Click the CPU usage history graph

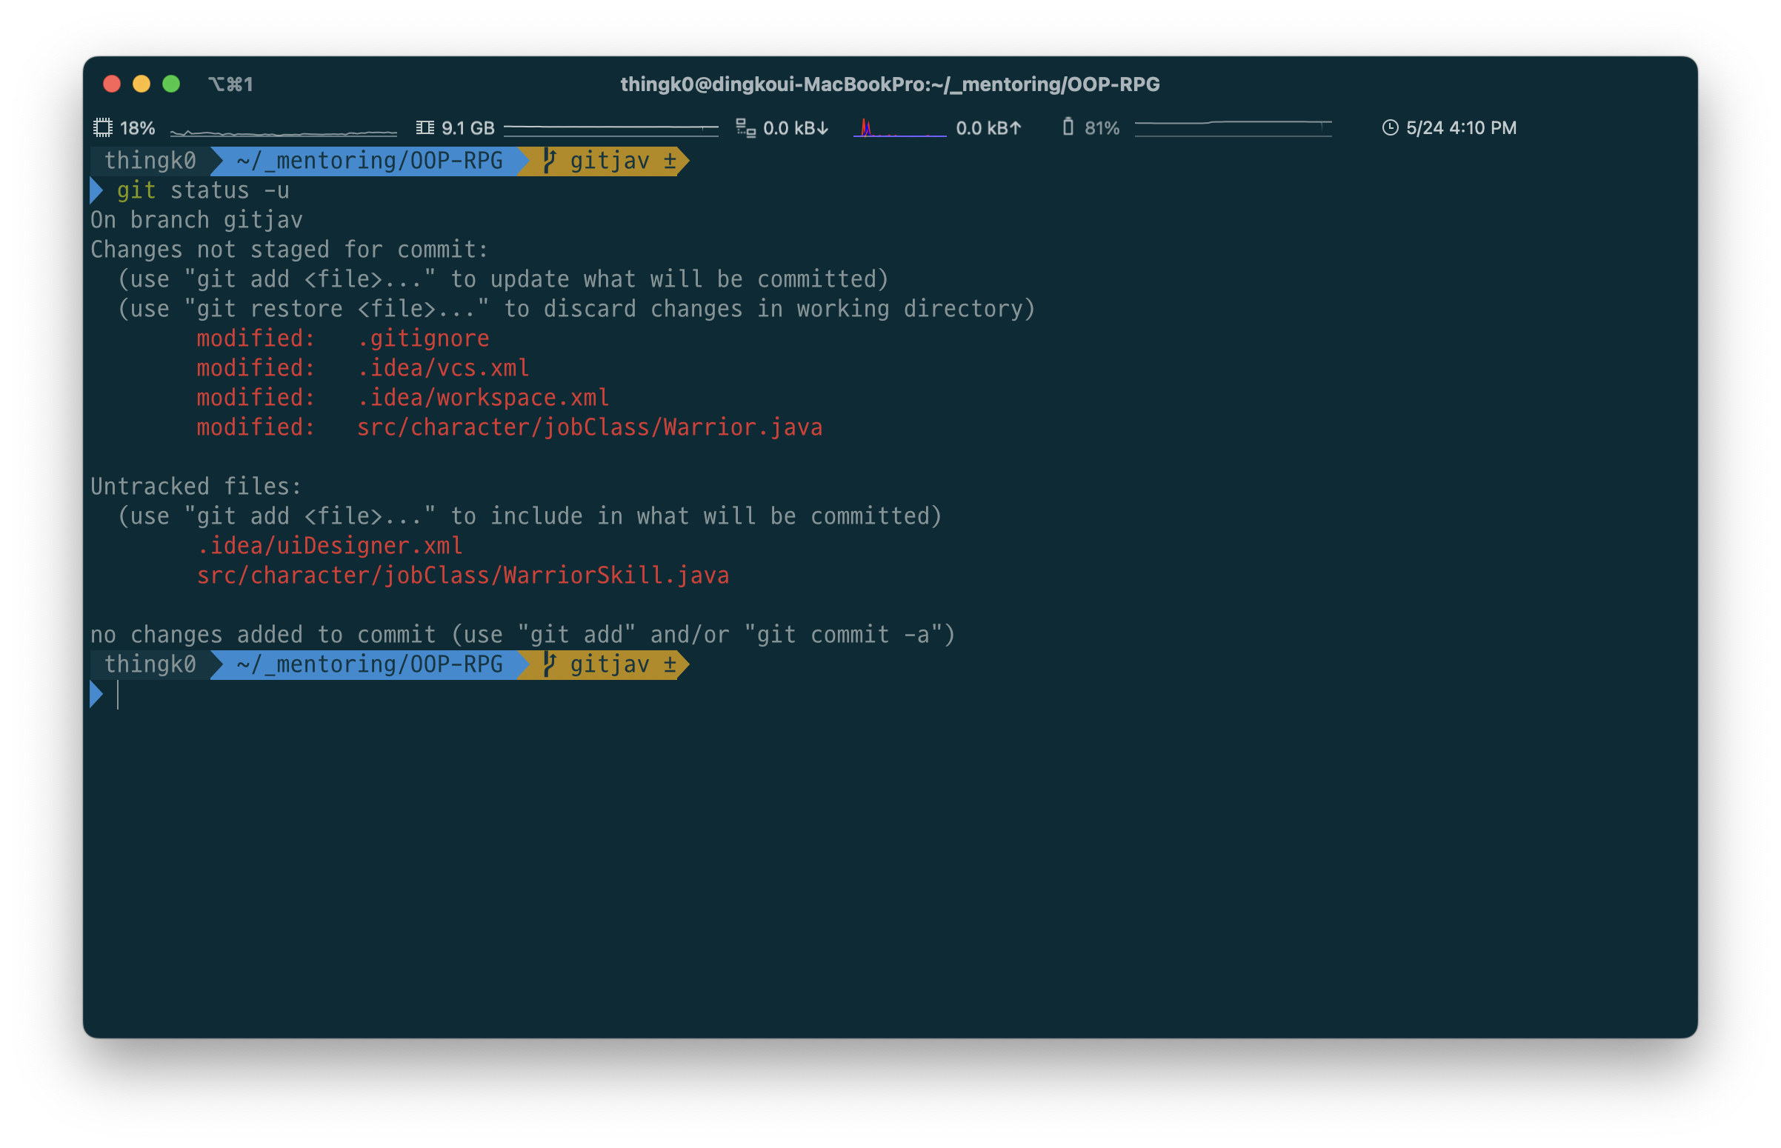coord(283,132)
